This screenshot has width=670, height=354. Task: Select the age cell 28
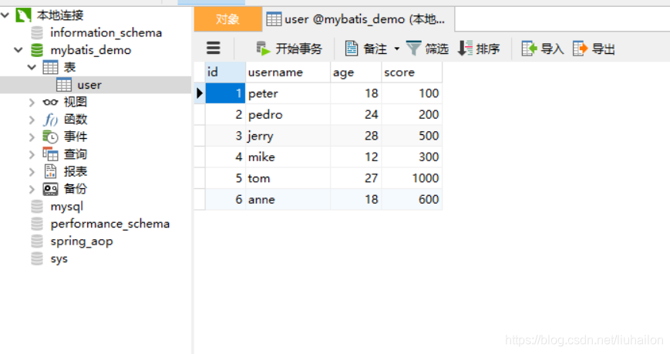coord(356,136)
